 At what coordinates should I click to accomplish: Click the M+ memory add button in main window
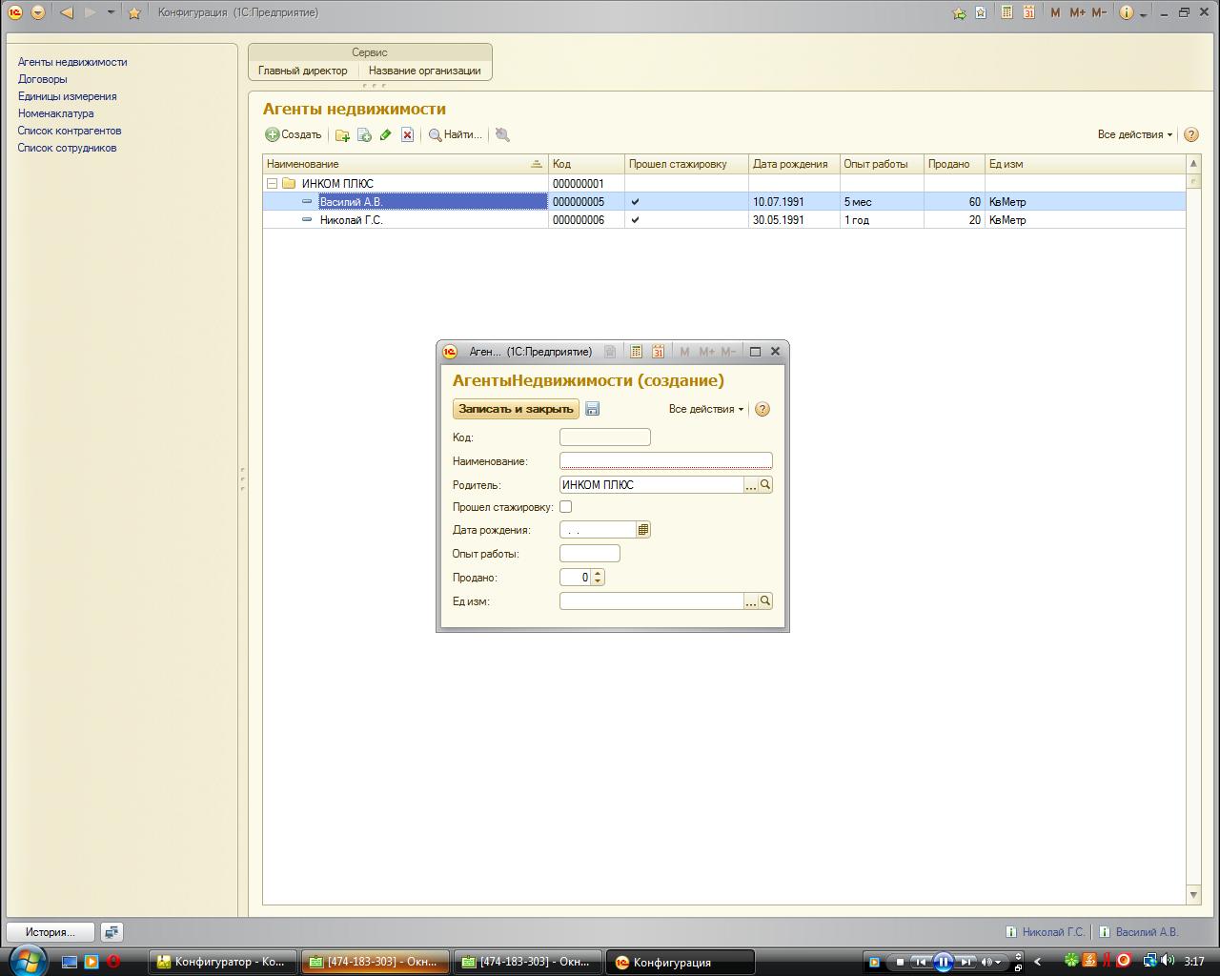(1077, 12)
